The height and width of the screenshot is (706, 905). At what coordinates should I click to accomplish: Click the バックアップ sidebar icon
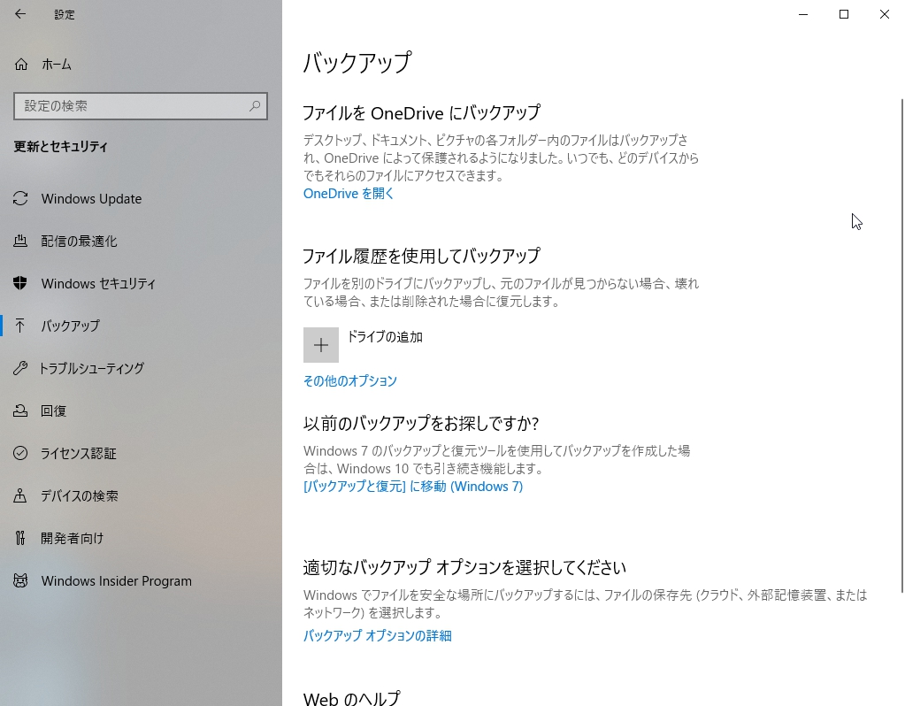pos(20,326)
